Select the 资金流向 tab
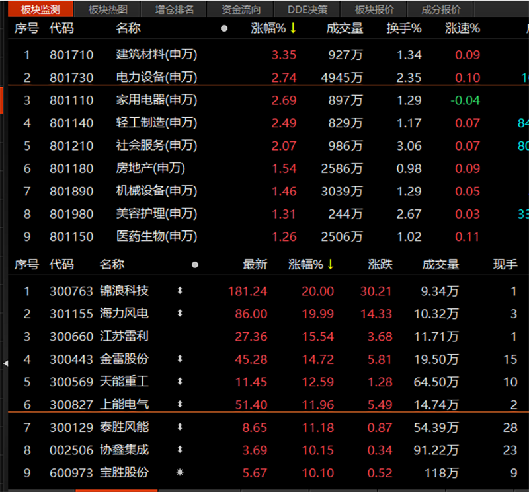The image size is (529, 492). pyautogui.click(x=241, y=9)
